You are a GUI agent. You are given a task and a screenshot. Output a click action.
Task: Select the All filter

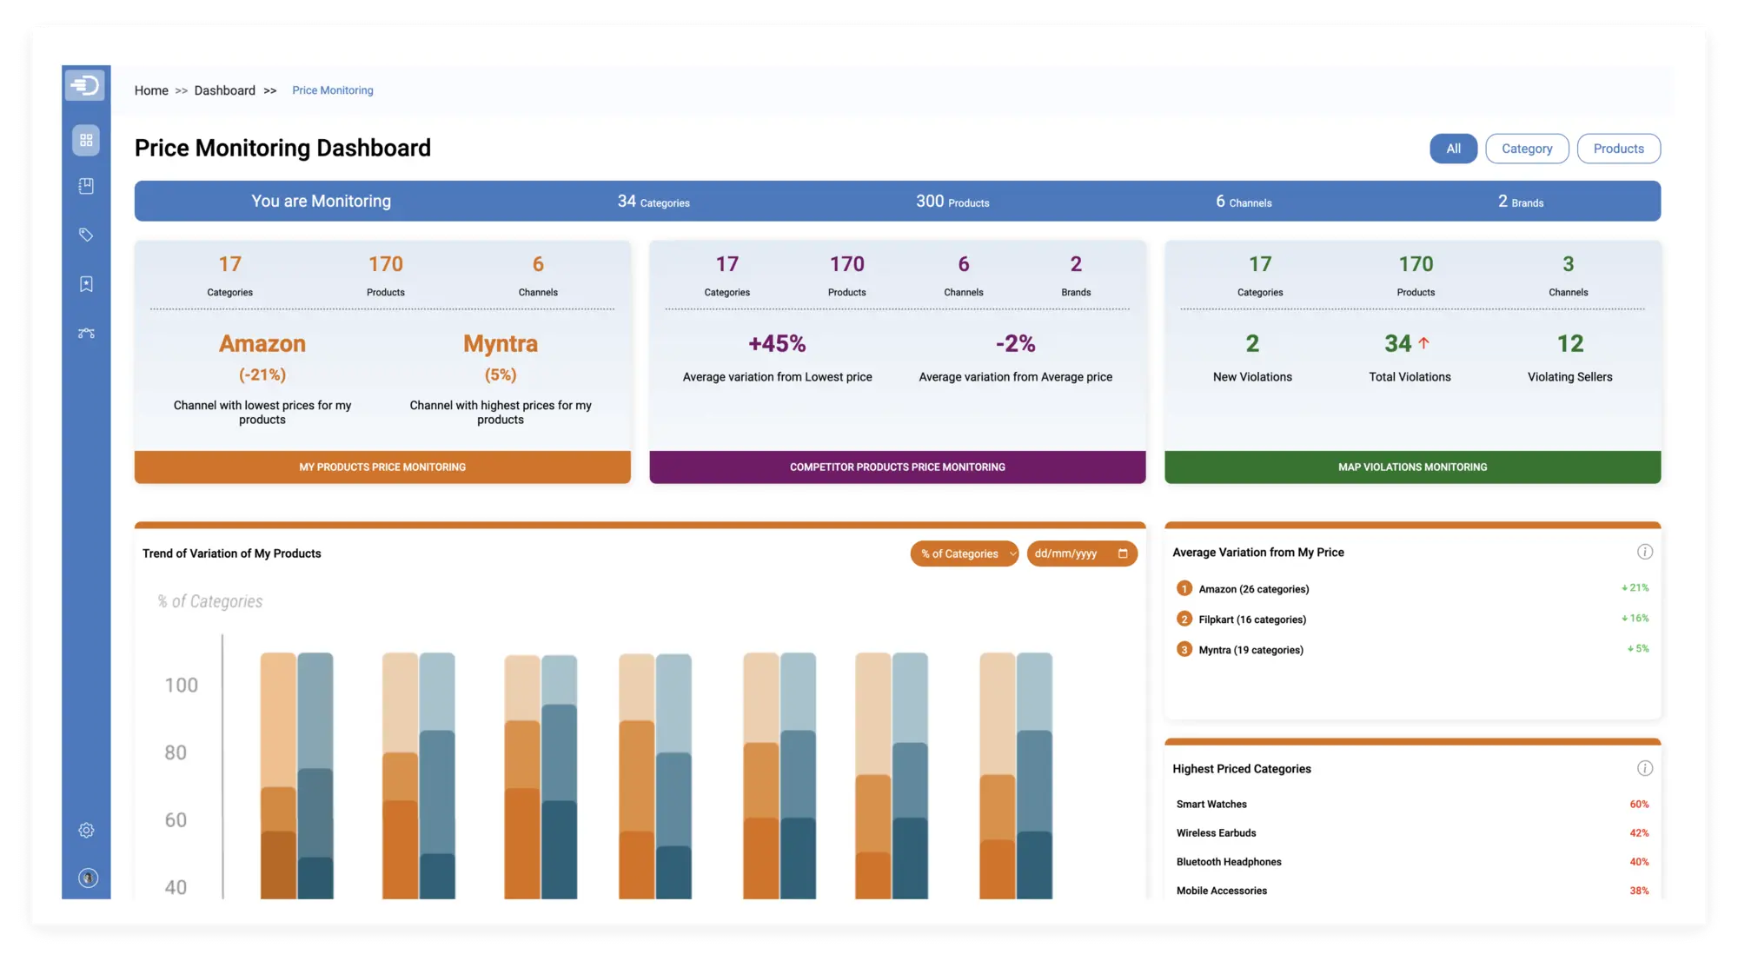1453,149
